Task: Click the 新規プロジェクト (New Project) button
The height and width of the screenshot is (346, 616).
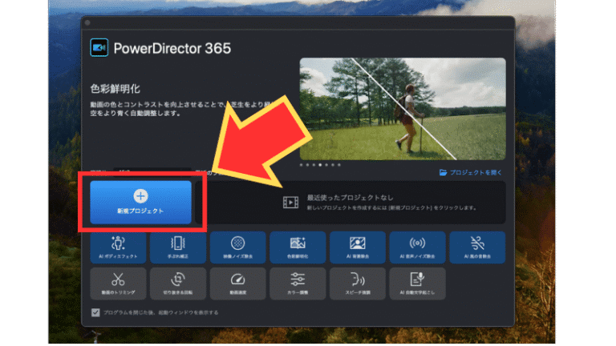Action: tap(140, 202)
